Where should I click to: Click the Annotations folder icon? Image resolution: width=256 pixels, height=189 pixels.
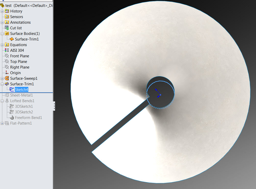click(7, 22)
